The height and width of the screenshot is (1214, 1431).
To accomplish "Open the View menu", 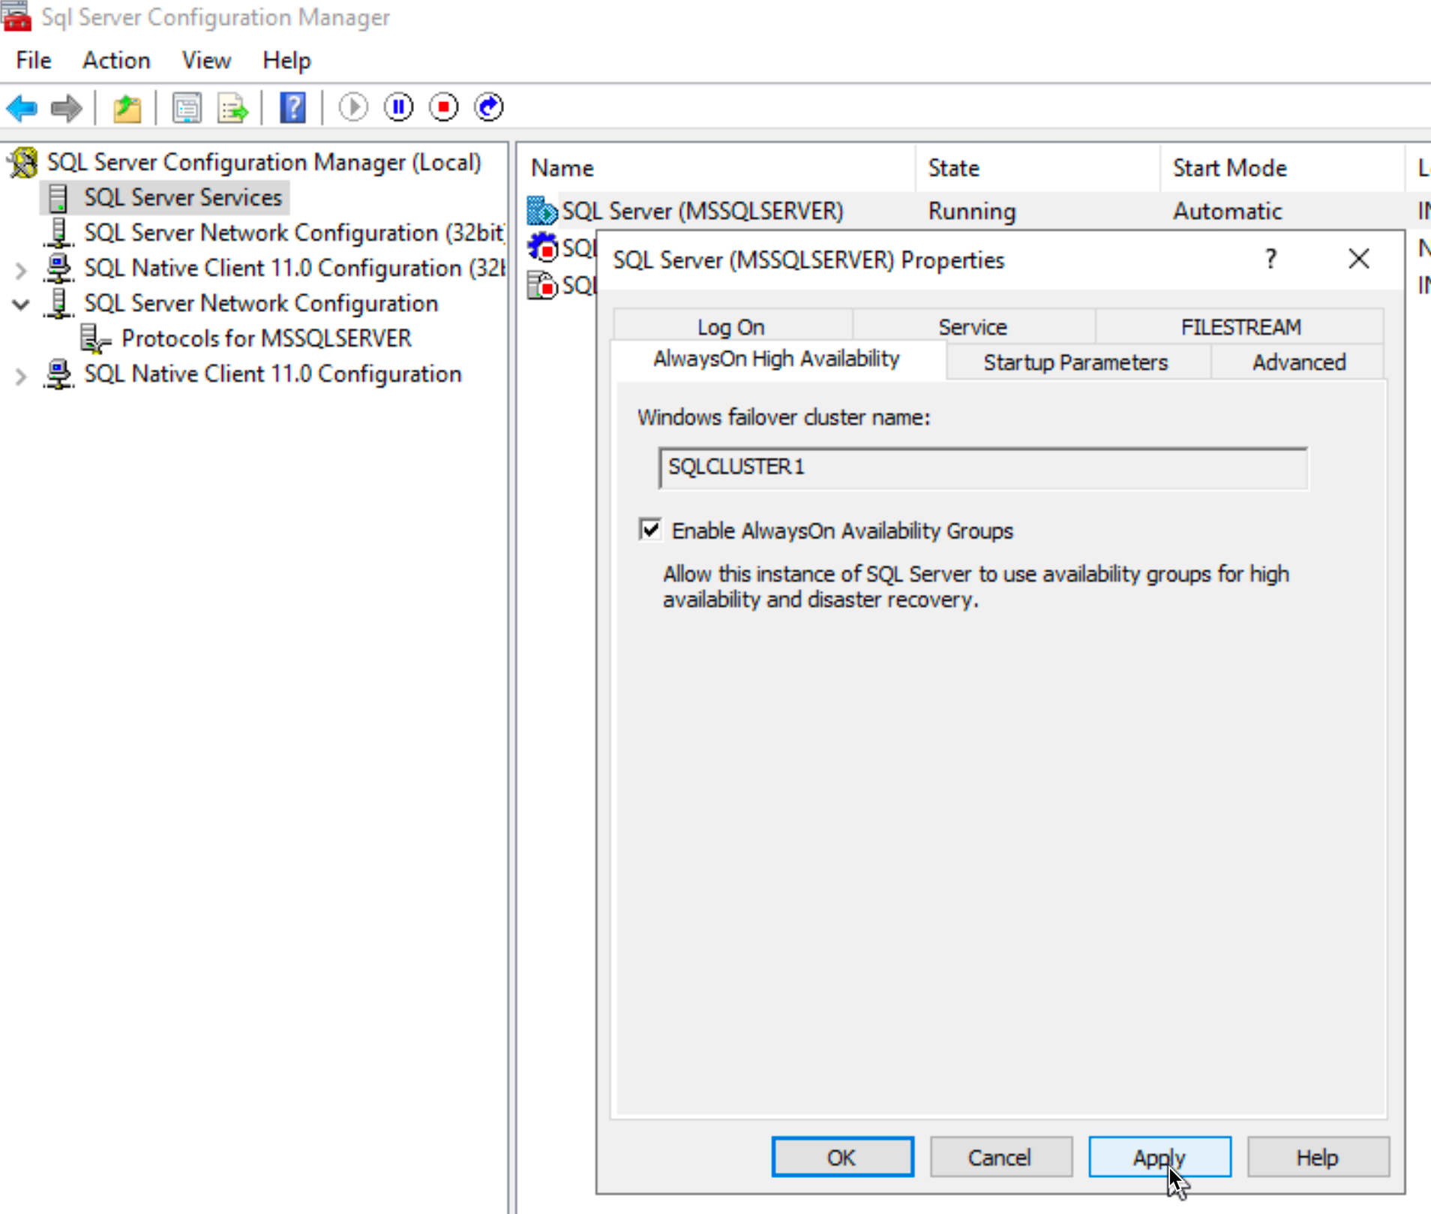I will pos(206,60).
